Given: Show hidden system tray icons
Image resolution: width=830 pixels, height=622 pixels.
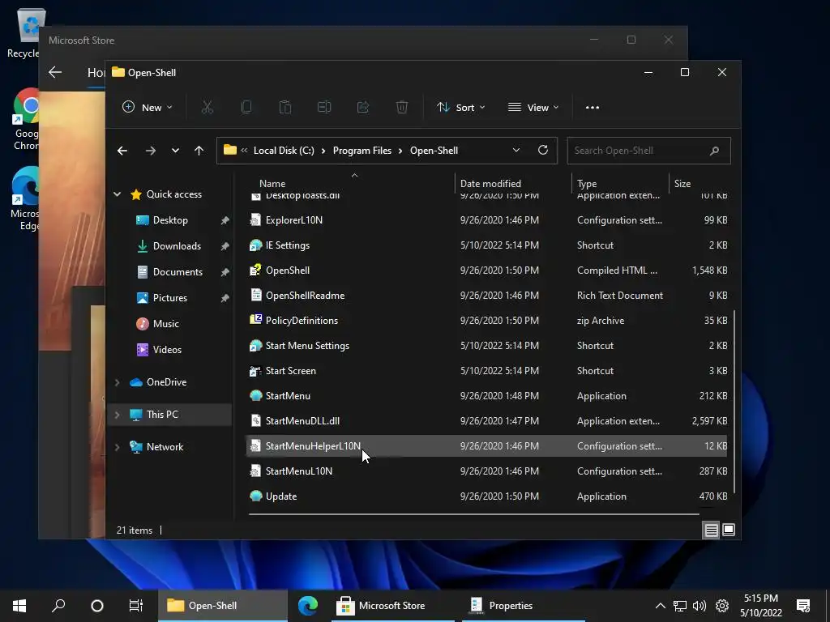Looking at the screenshot, I should 660,606.
